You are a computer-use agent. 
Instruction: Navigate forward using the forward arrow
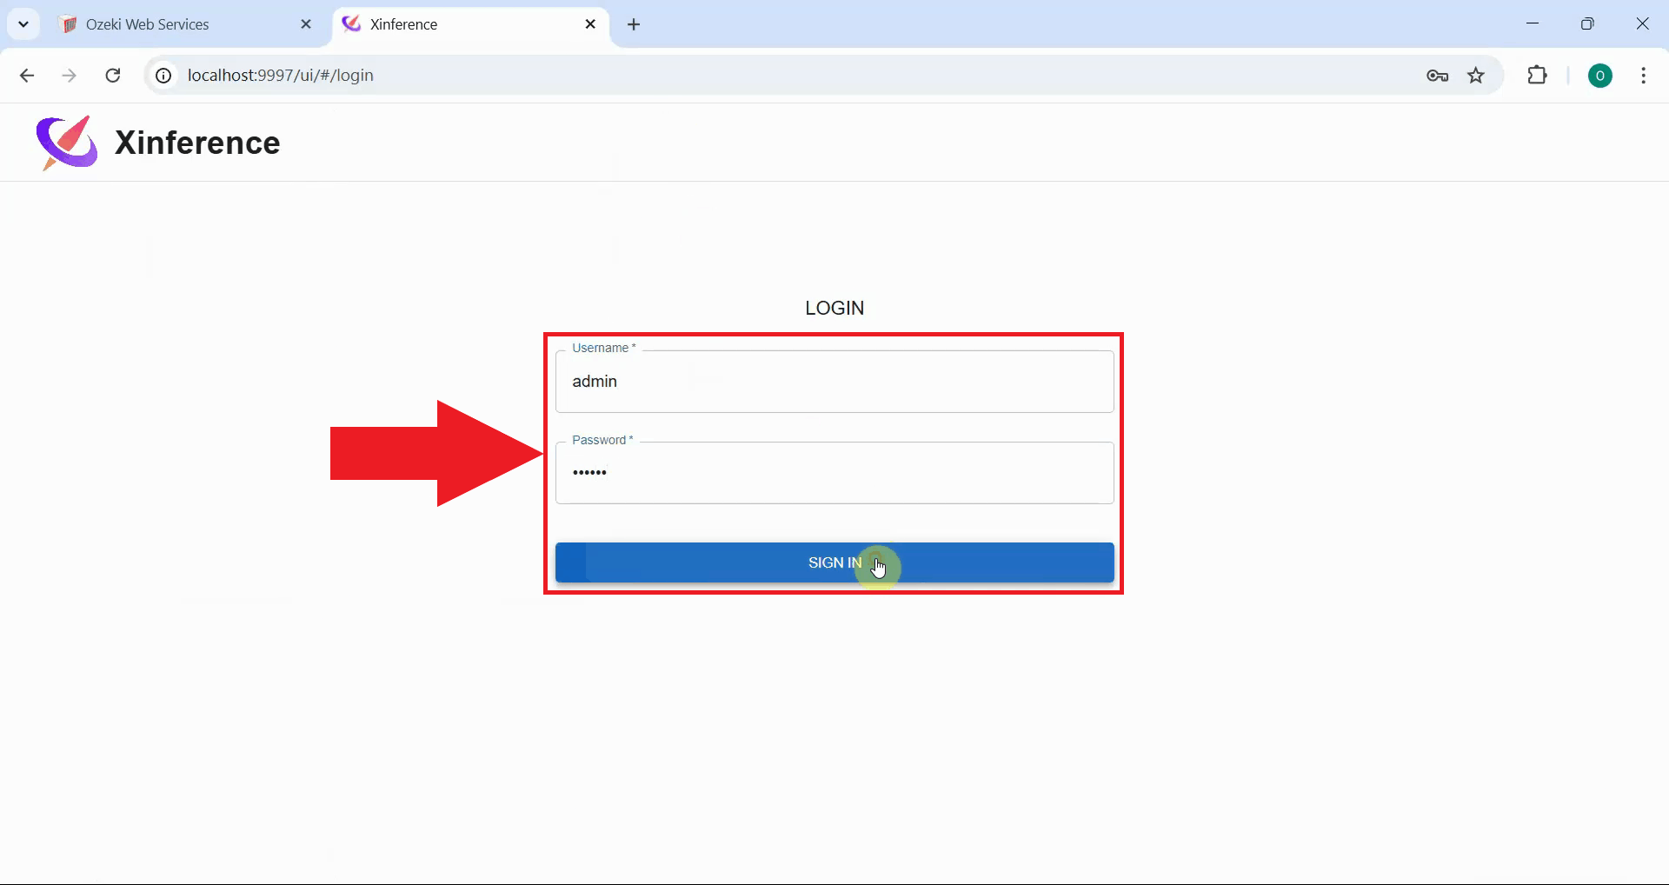[69, 76]
